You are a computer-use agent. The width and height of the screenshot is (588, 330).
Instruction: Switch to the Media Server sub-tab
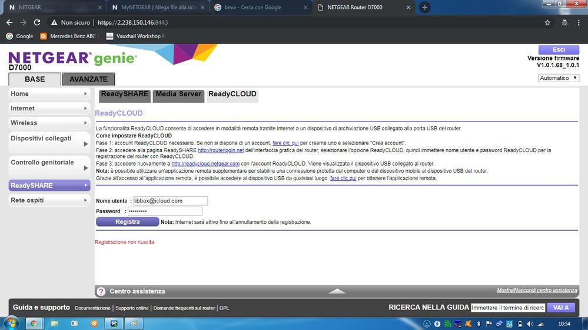point(178,95)
